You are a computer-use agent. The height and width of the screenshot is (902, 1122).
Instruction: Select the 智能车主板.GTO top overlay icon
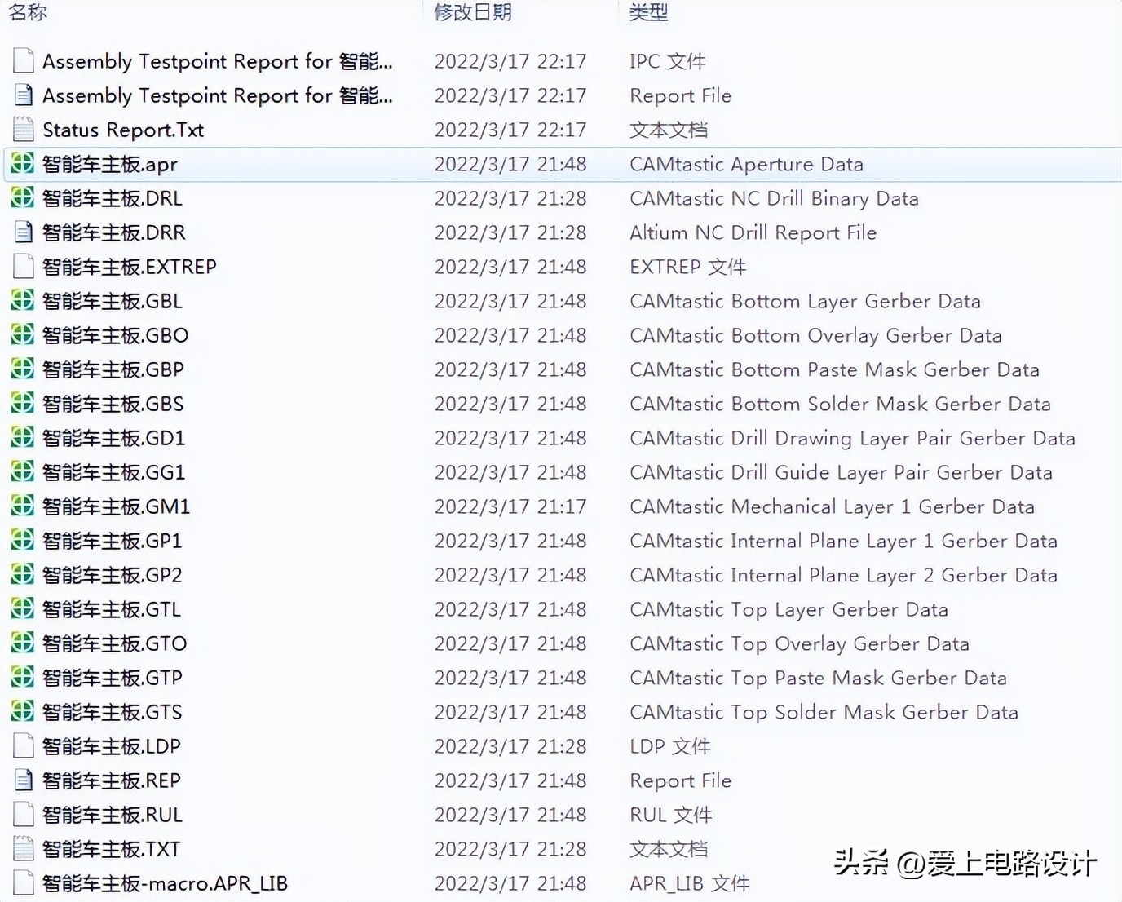pyautogui.click(x=23, y=643)
